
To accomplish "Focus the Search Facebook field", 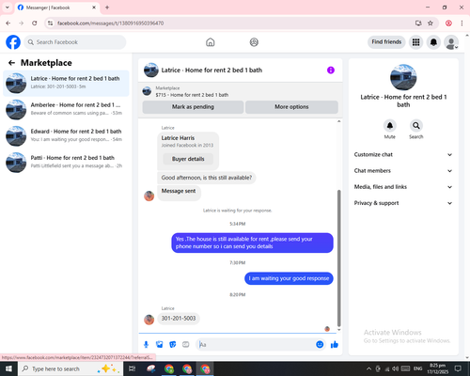I will point(75,42).
